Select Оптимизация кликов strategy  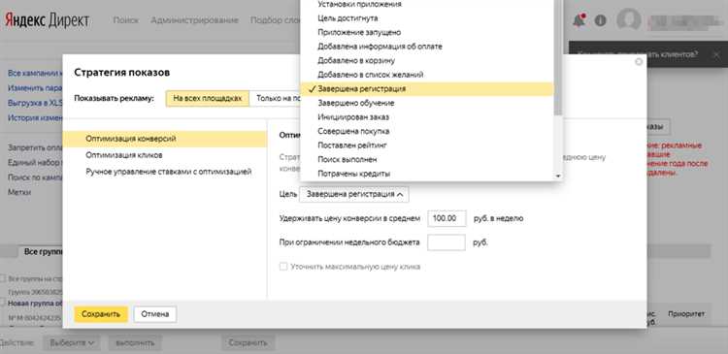tap(165, 155)
